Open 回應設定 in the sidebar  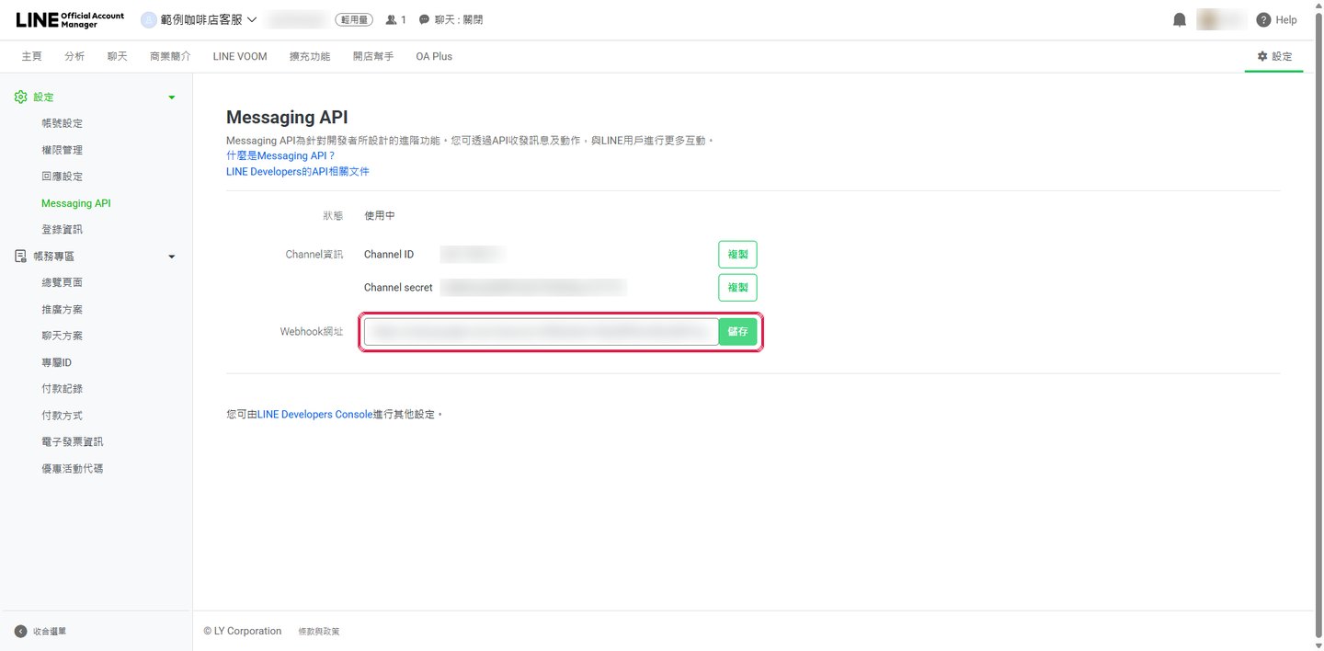pyautogui.click(x=62, y=177)
